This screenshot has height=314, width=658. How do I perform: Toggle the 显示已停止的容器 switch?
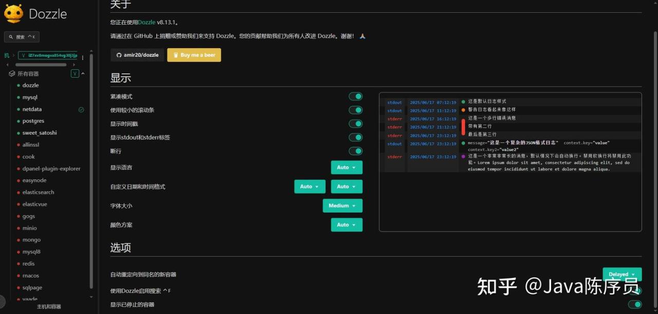(x=635, y=304)
